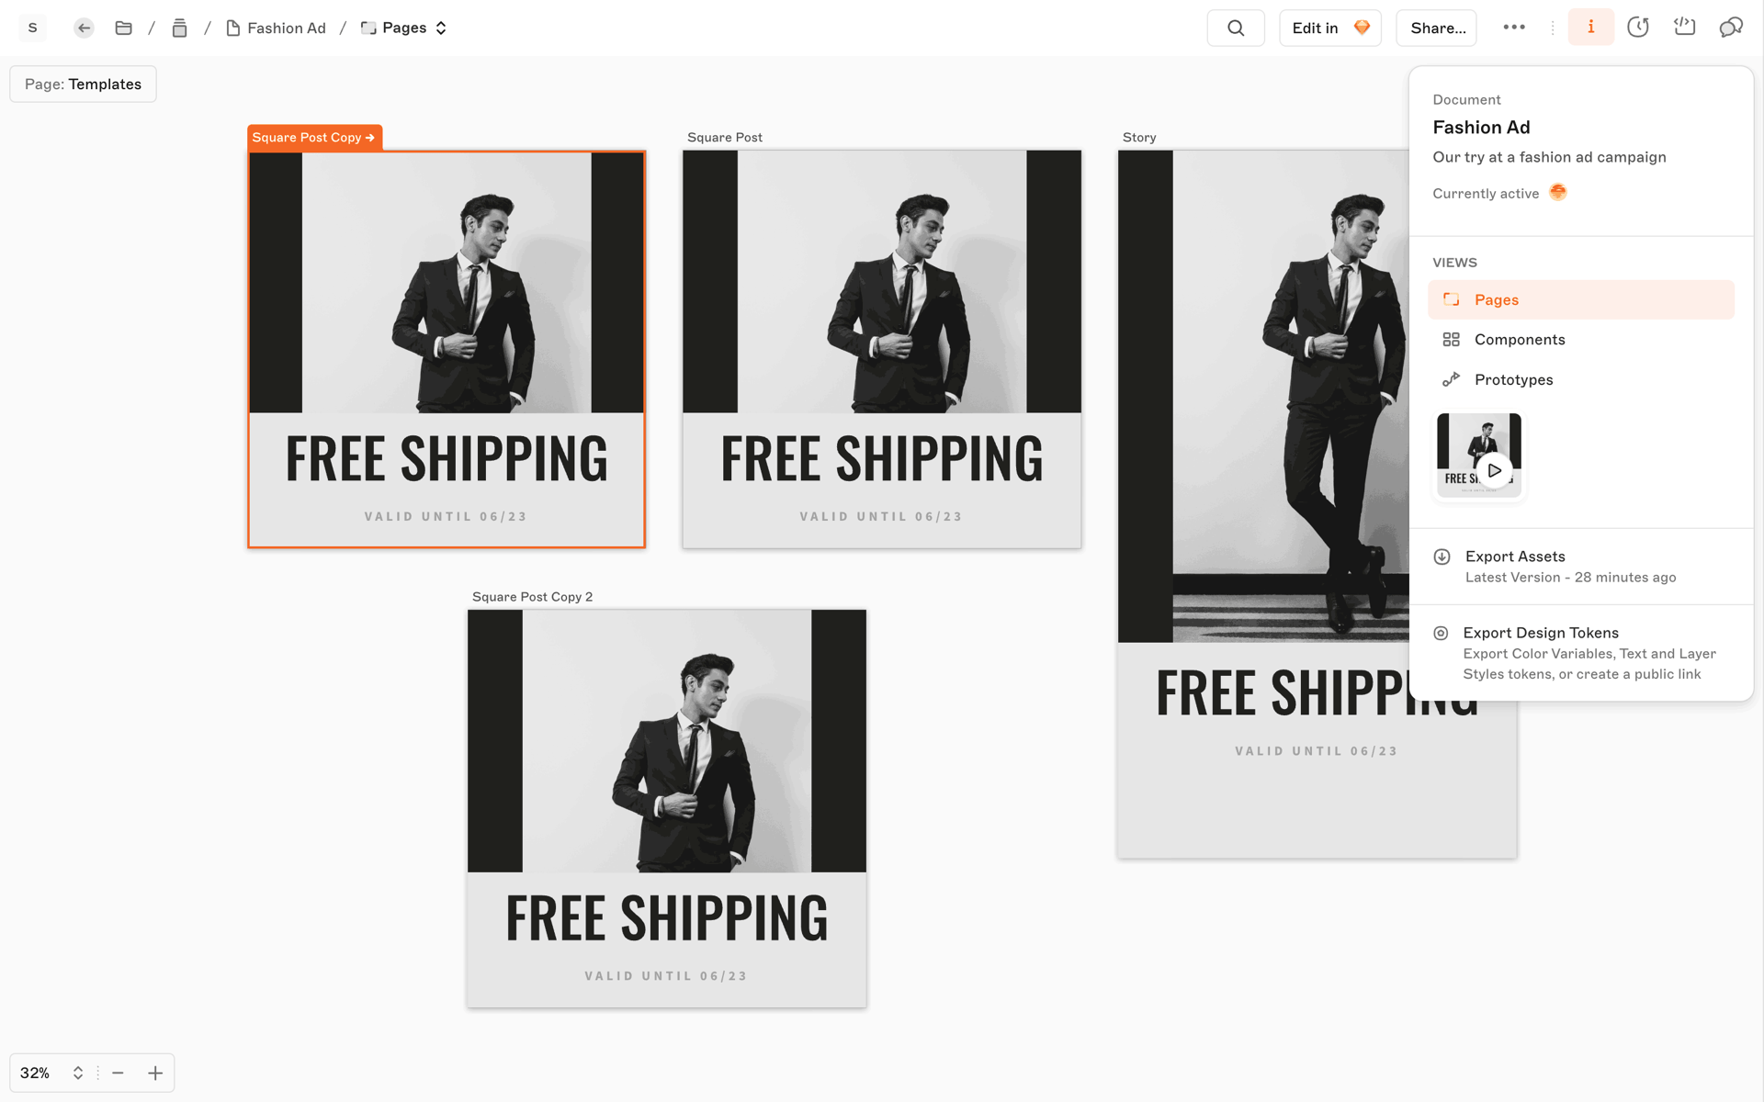Open version history clock icon
The width and height of the screenshot is (1764, 1102).
point(1638,28)
